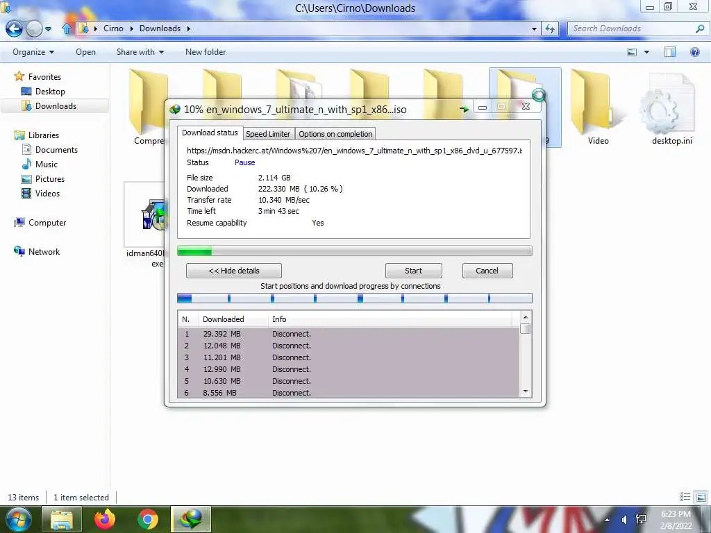Click the Start button to resume download
The width and height of the screenshot is (711, 533).
pyautogui.click(x=414, y=271)
